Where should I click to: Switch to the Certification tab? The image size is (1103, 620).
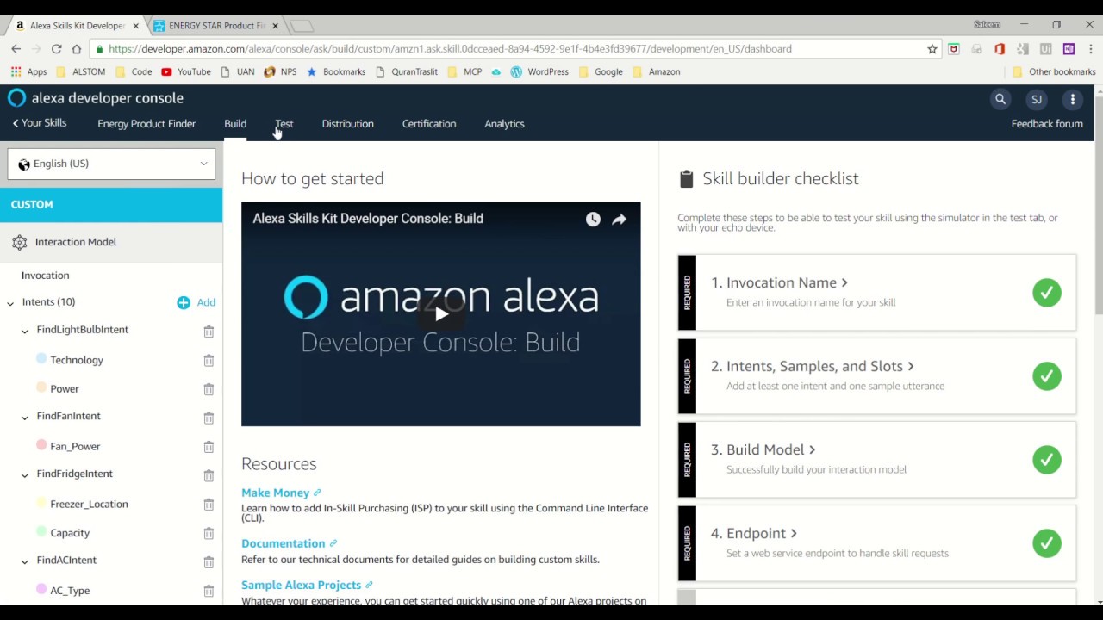(429, 124)
